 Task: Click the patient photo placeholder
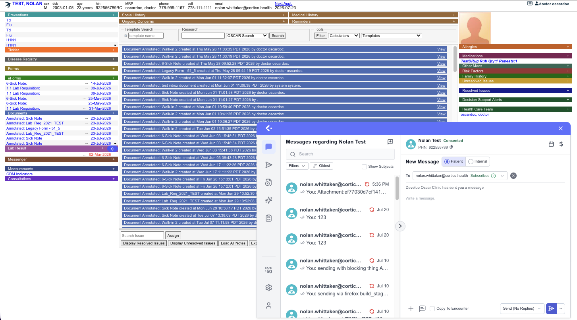475,28
